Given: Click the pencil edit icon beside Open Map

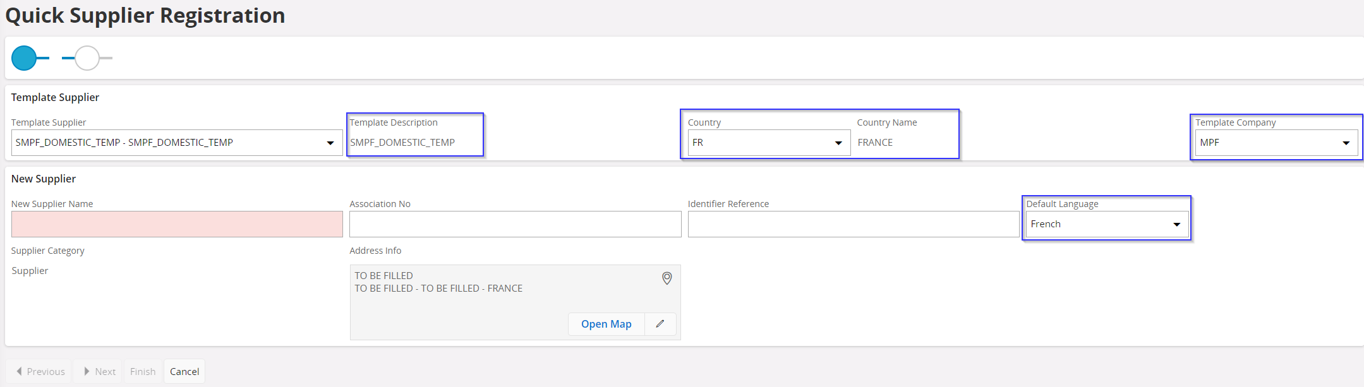Looking at the screenshot, I should pos(660,324).
